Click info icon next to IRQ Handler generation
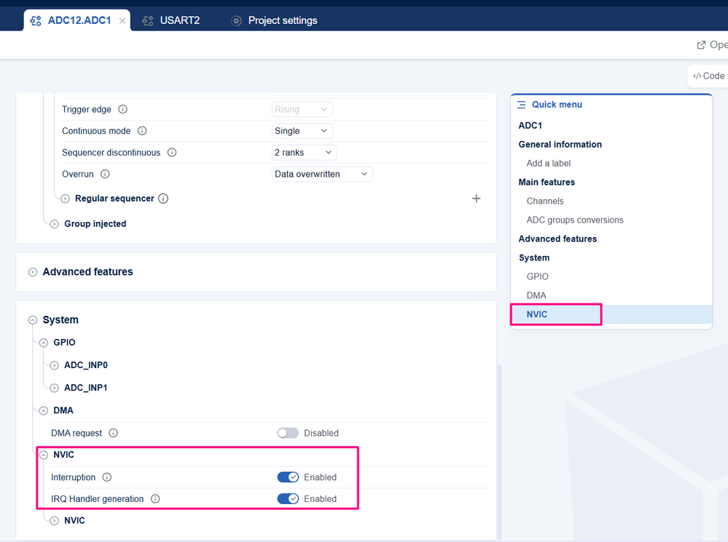The height and width of the screenshot is (542, 728). [155, 499]
